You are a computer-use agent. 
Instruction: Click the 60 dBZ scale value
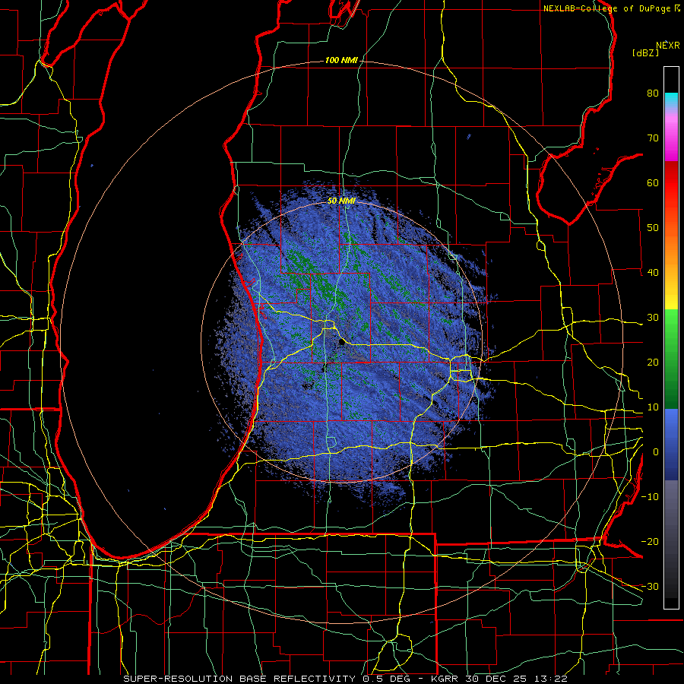653,182
